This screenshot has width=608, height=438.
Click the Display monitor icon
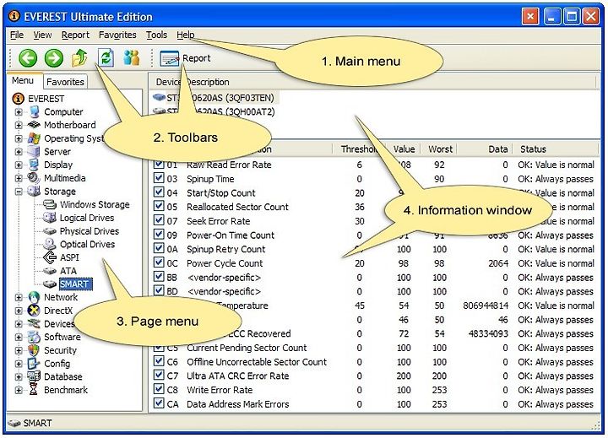click(x=34, y=165)
